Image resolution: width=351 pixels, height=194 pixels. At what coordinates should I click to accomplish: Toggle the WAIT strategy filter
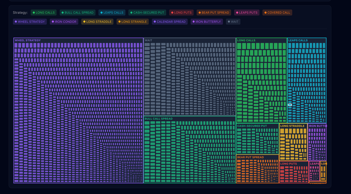pyautogui.click(x=233, y=22)
